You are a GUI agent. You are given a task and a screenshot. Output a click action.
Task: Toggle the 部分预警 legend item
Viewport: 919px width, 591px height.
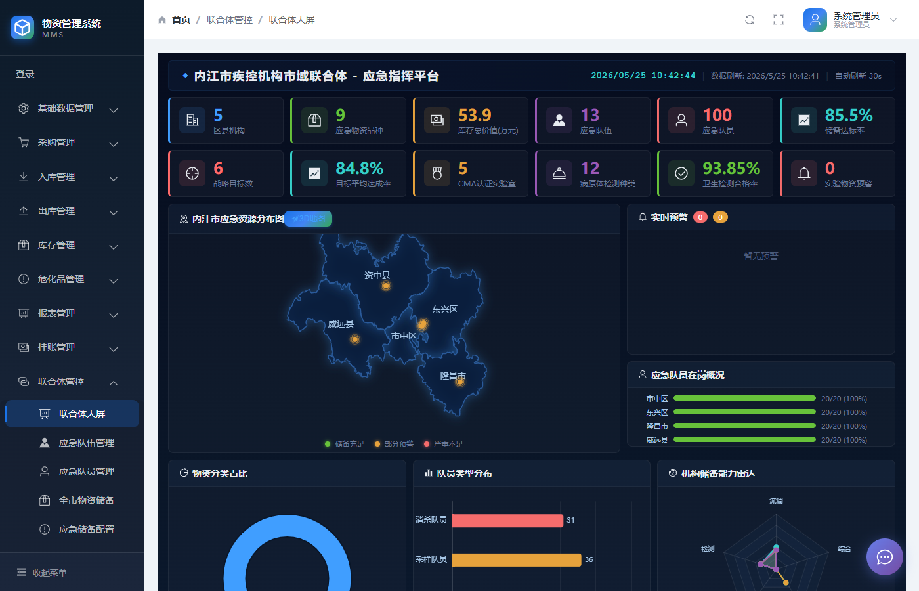click(x=394, y=444)
